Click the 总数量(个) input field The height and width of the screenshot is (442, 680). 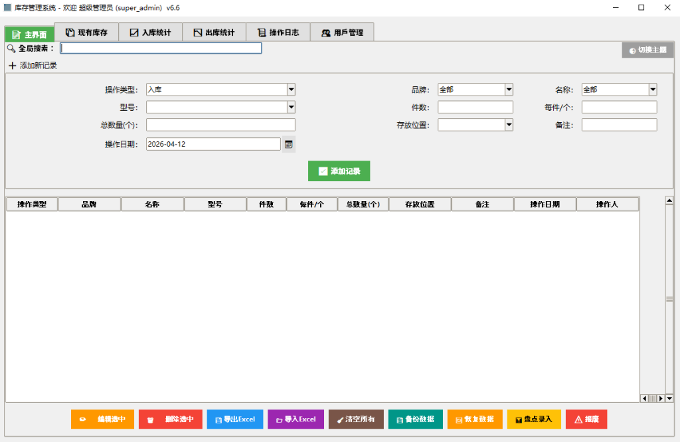(220, 125)
